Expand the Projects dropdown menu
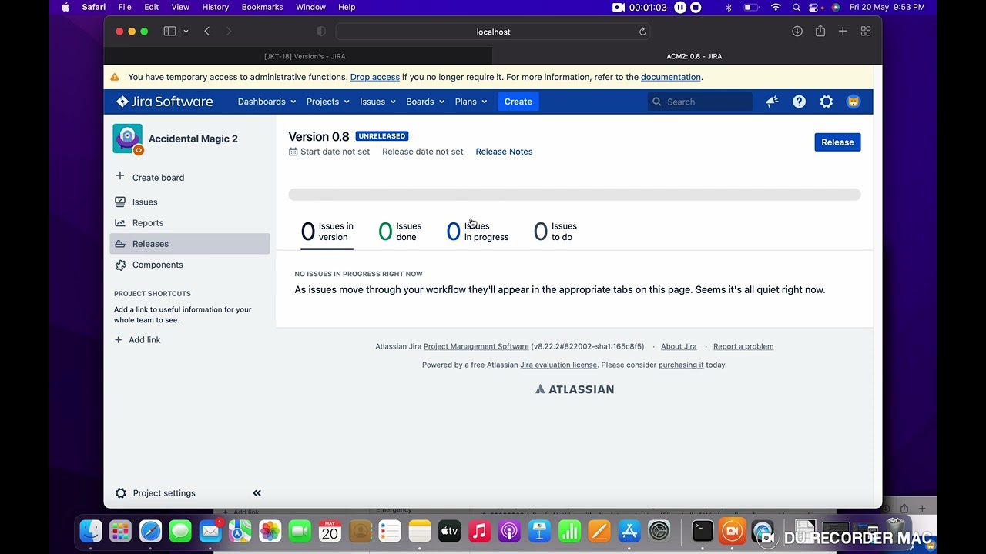 click(327, 102)
